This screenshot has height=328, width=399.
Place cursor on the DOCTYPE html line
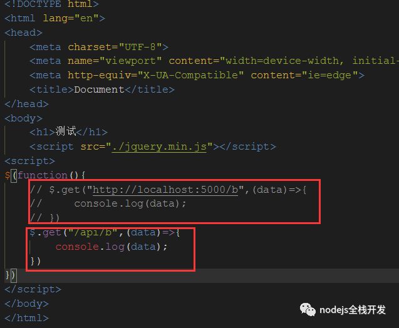point(51,4)
